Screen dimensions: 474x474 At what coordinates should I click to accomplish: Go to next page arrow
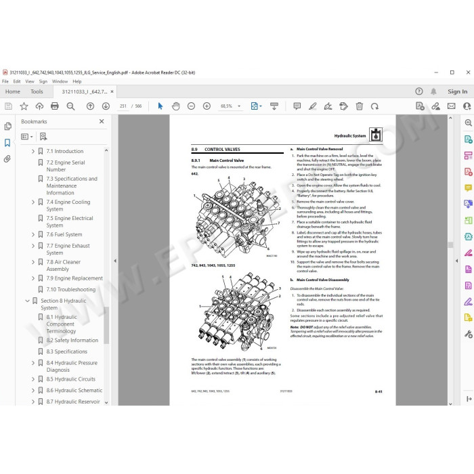106,106
